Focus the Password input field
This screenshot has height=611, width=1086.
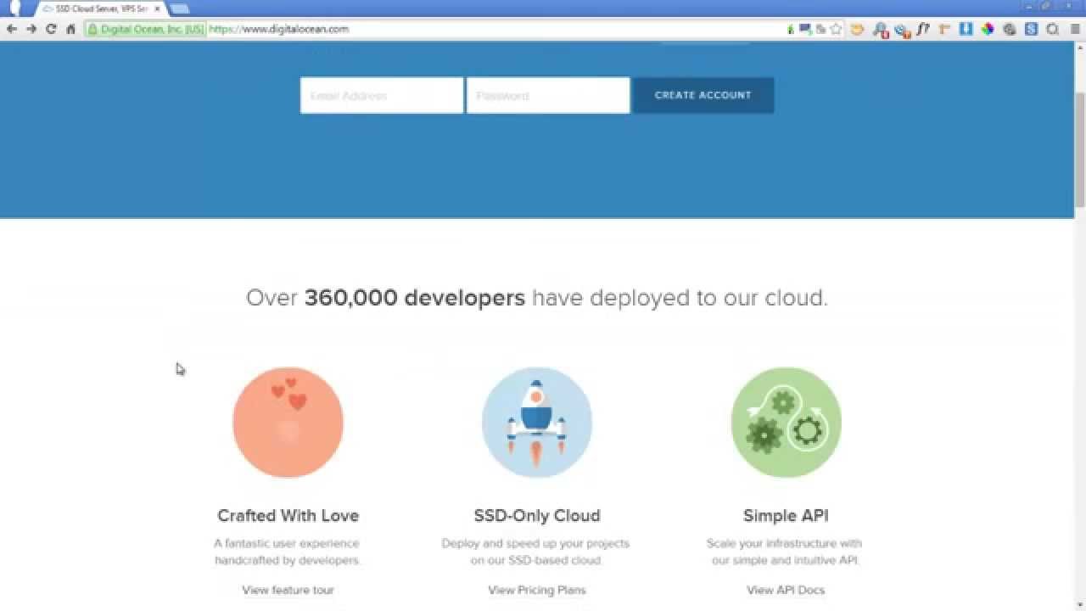coord(548,95)
